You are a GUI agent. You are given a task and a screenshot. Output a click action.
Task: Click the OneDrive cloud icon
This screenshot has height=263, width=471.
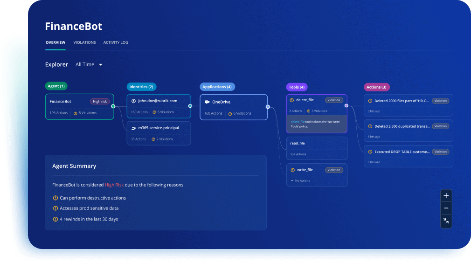point(207,102)
